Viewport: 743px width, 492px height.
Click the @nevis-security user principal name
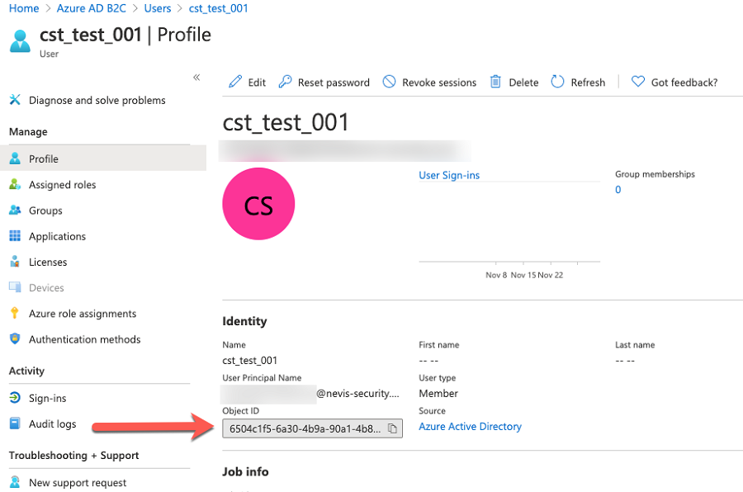coord(358,394)
